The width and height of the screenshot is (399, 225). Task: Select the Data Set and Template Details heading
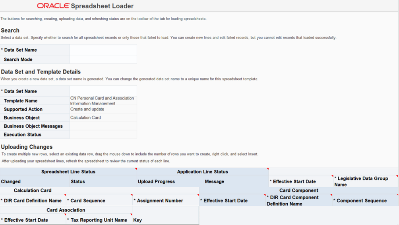pyautogui.click(x=41, y=71)
